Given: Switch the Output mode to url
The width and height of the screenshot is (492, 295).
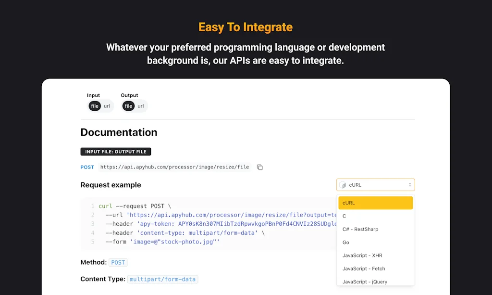Looking at the screenshot, I should 140,106.
